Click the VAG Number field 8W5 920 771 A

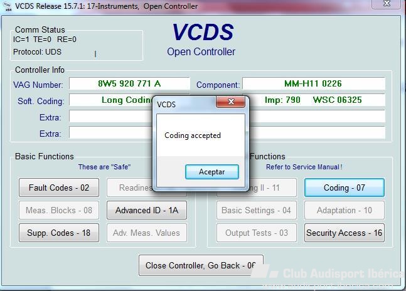pos(129,83)
